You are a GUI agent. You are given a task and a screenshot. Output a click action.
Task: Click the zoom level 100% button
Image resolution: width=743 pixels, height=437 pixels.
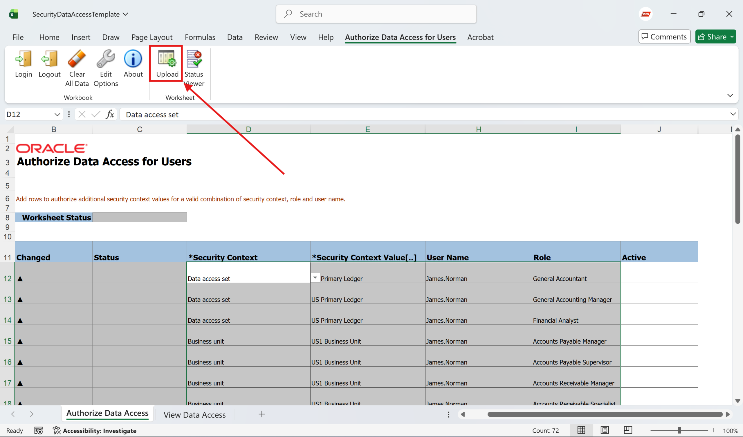(730, 431)
